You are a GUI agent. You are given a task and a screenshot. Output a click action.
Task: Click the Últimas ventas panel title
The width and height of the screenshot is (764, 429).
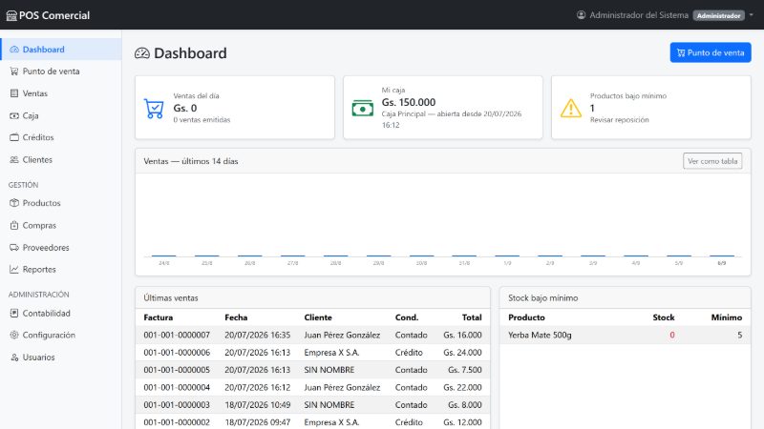tap(171, 298)
